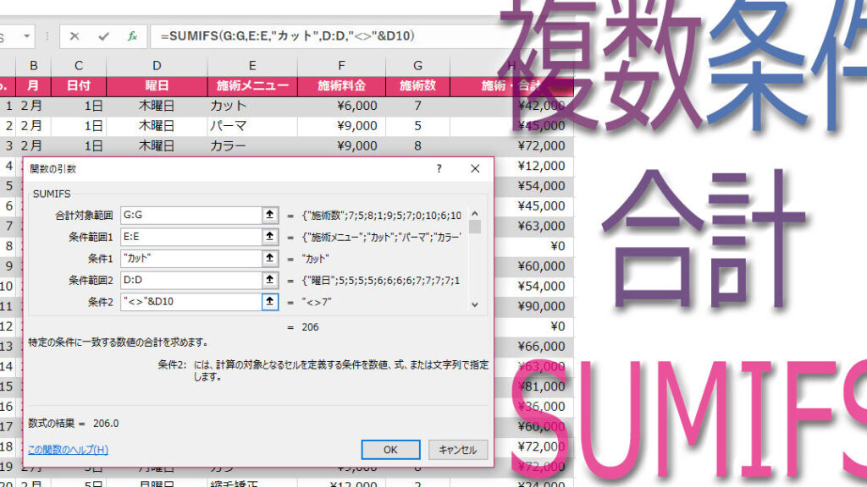
Task: Click the dialog help question mark
Action: 439,168
